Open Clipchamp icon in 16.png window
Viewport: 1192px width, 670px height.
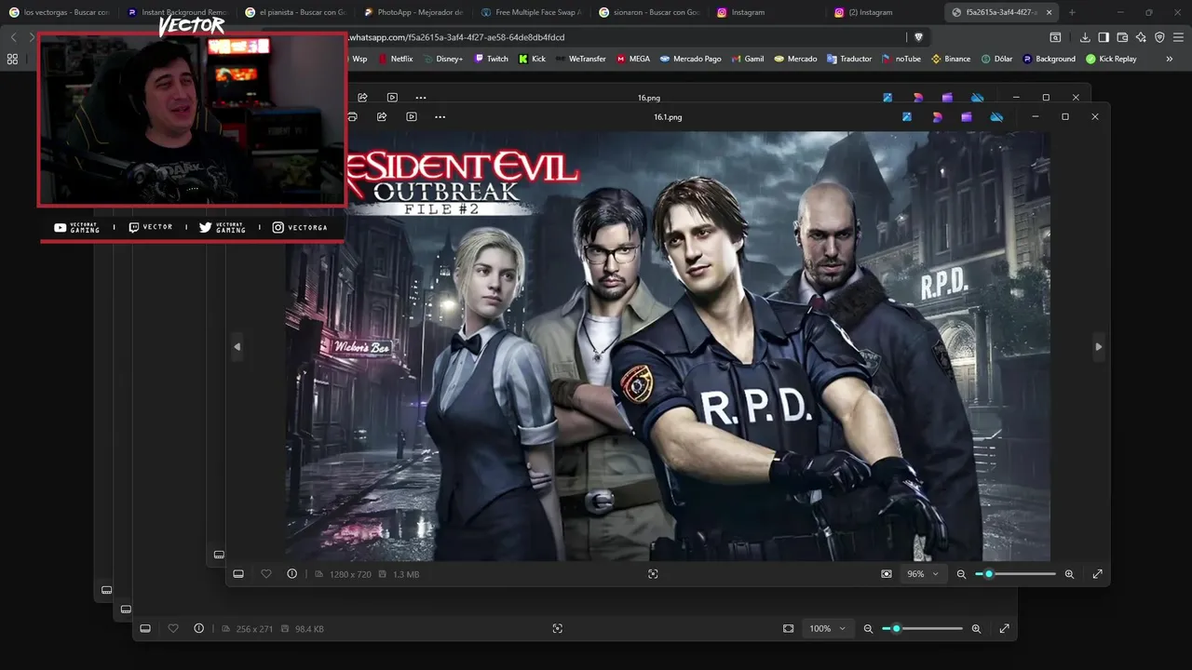pyautogui.click(x=947, y=98)
